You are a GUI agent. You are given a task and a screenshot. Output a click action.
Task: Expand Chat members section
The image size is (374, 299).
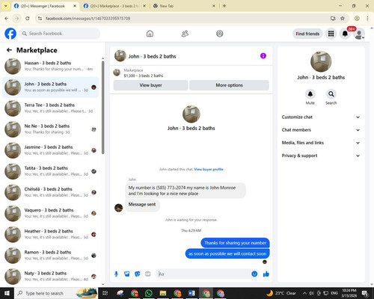pos(321,130)
